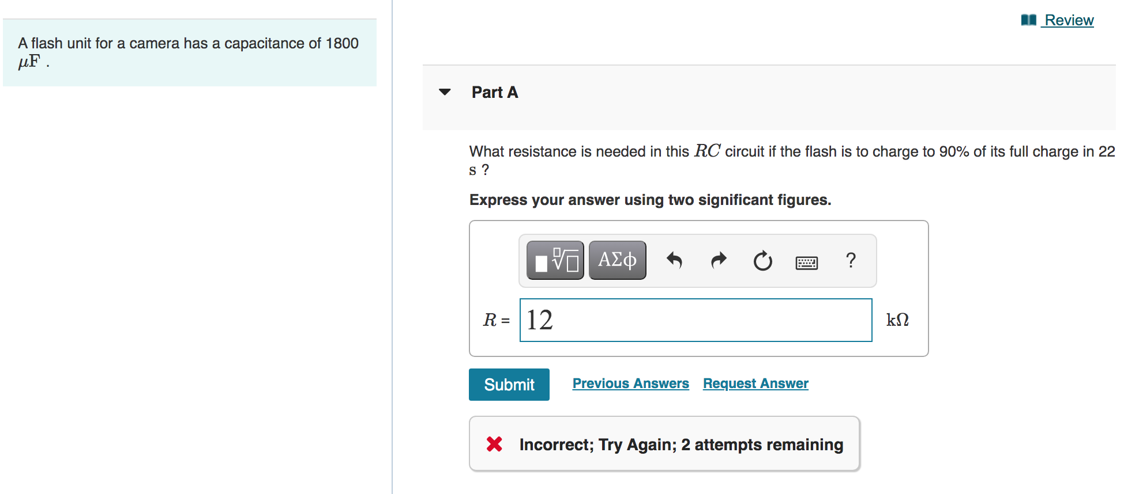Open the Review link text
1139x494 pixels.
[1069, 20]
